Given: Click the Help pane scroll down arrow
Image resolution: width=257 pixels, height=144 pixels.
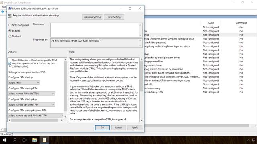Looking at the screenshot, I should [x=141, y=120].
